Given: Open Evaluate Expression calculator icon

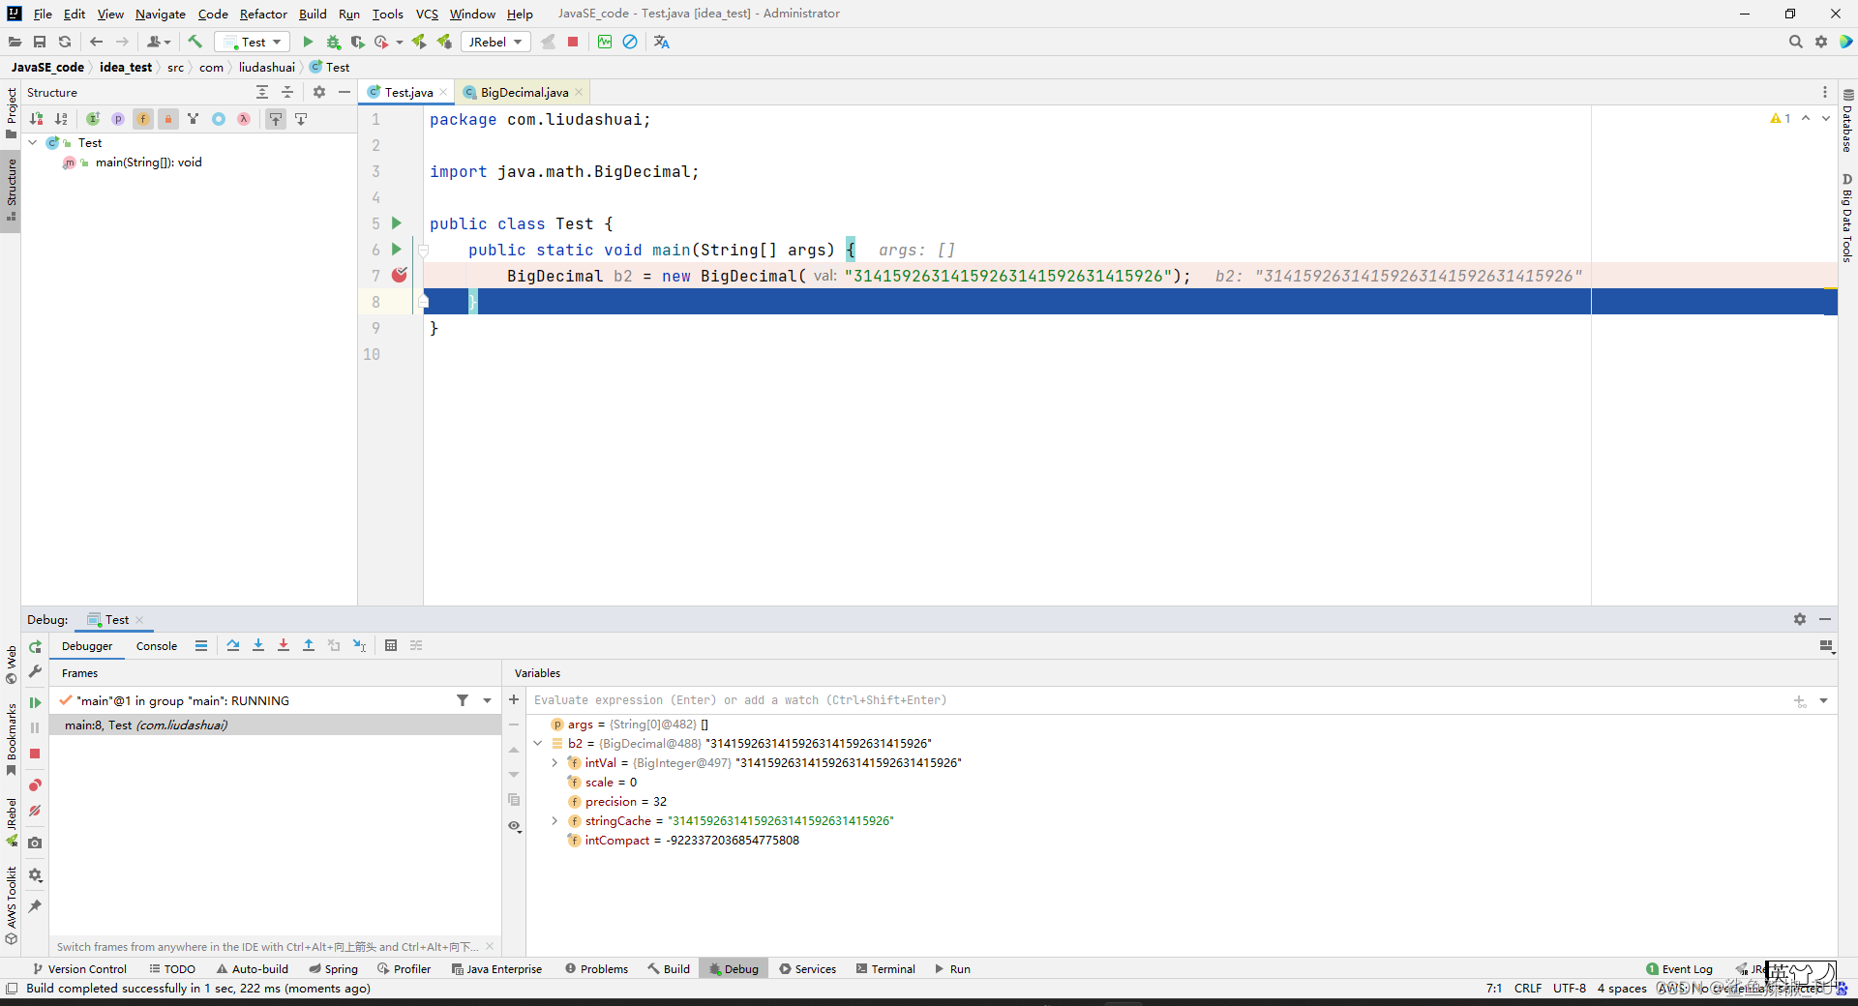Looking at the screenshot, I should [391, 645].
